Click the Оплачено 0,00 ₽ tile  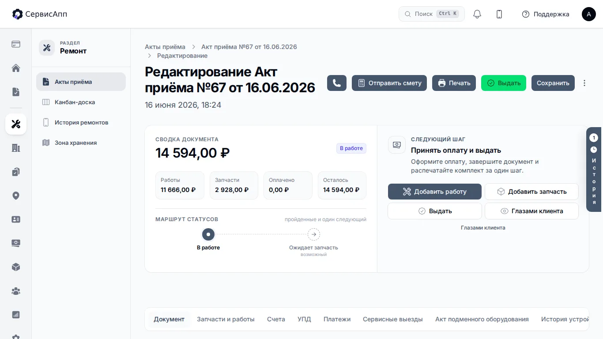click(x=288, y=185)
